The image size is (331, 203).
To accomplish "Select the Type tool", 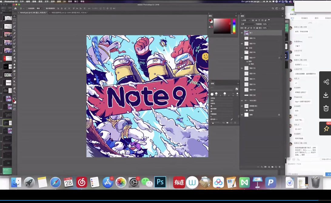I will click(x=14, y=75).
